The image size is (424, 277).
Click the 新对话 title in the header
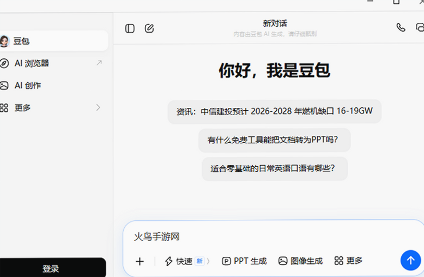click(x=275, y=23)
